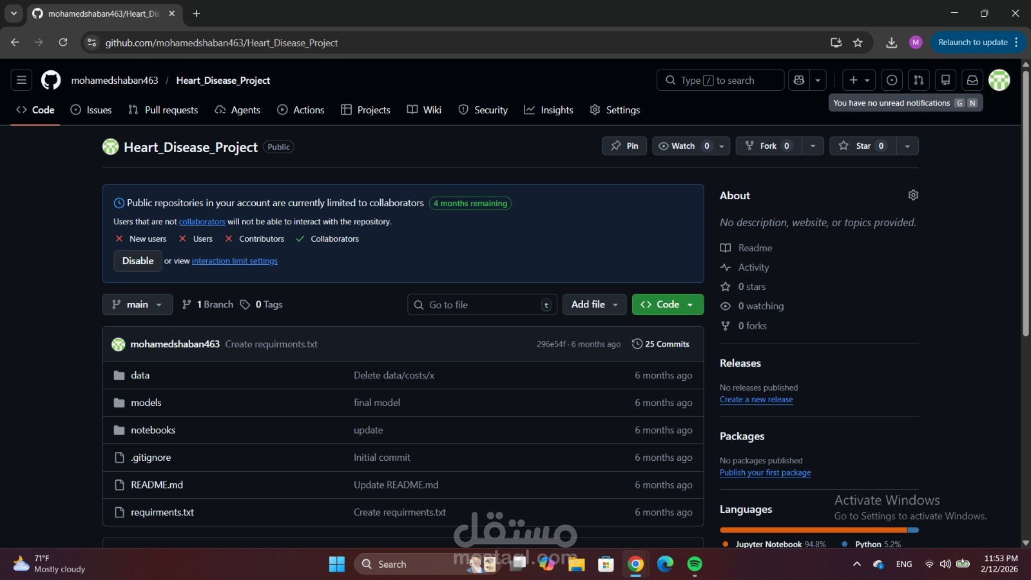The height and width of the screenshot is (580, 1031).
Task: Open the green Code clone dropdown
Action: (668, 304)
